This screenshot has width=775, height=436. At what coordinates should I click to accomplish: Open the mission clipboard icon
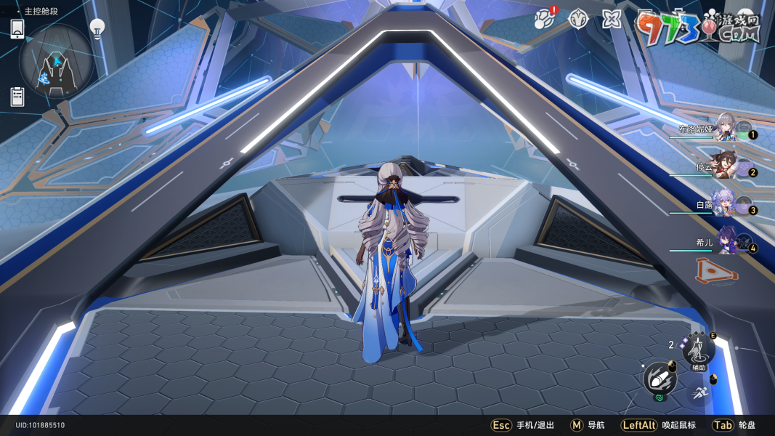[17, 97]
